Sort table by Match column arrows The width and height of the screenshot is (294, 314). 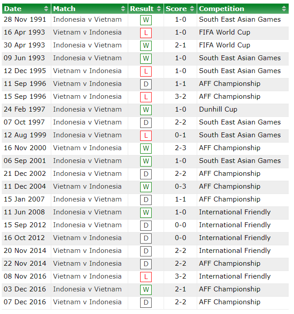click(123, 9)
